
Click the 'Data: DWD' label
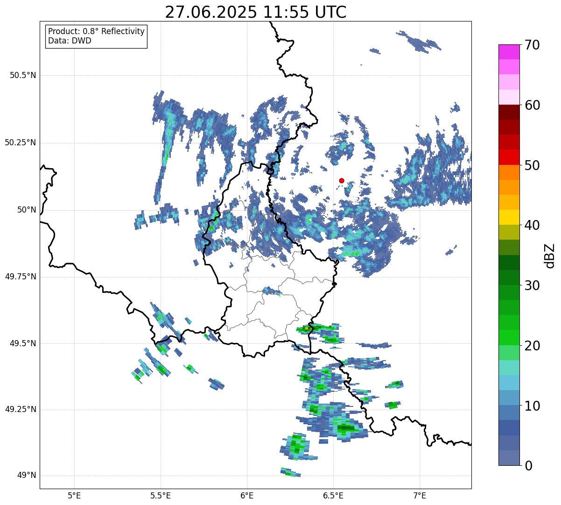[x=70, y=41]
